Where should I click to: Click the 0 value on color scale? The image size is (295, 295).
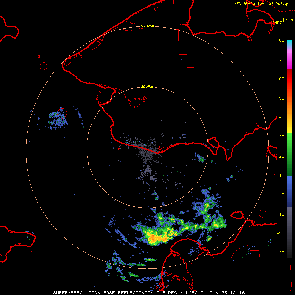(283, 195)
